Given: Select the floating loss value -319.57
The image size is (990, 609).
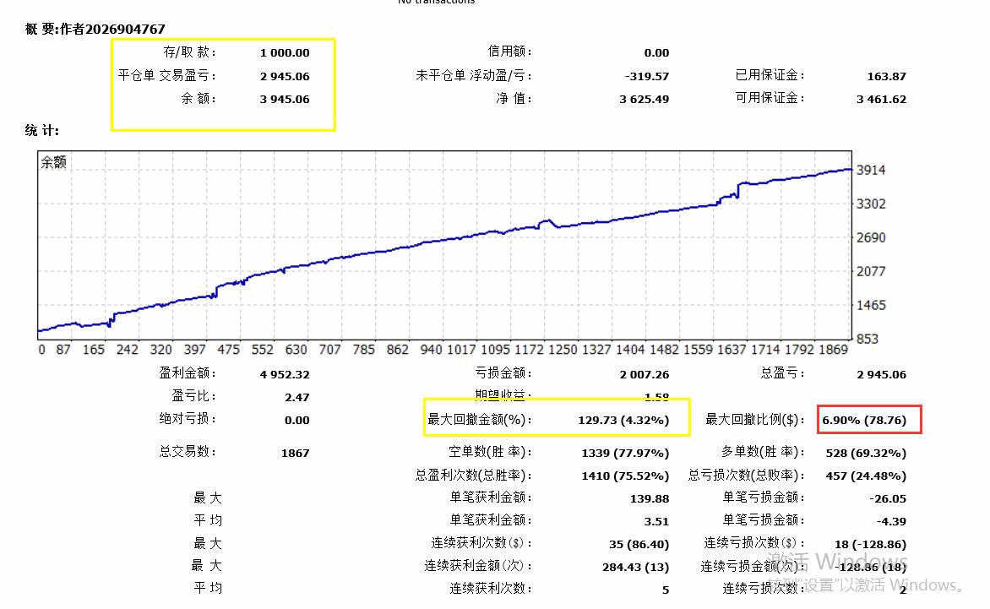Looking at the screenshot, I should [646, 76].
